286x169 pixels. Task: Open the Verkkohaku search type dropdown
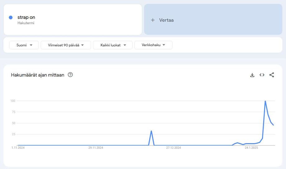153,45
